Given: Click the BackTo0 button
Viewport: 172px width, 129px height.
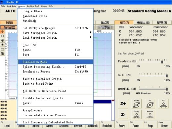Looking at the screenshot, I should pos(107,125).
